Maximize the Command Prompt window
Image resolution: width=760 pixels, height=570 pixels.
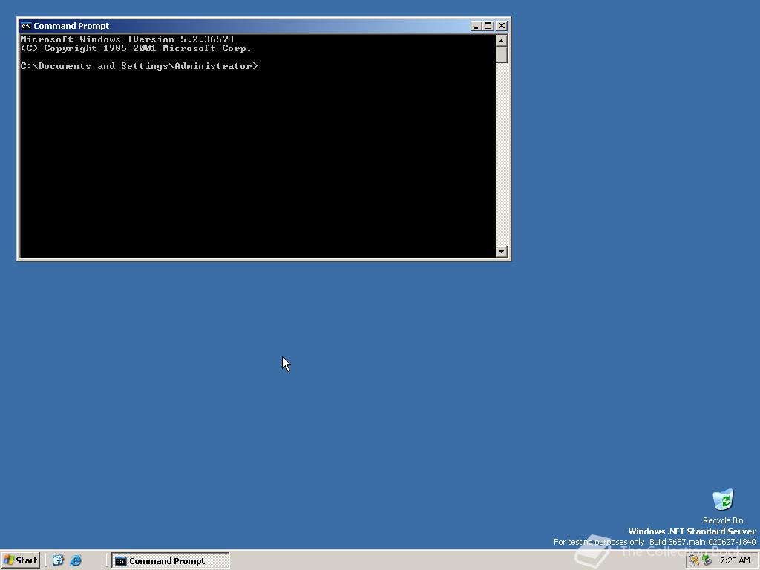tap(488, 26)
